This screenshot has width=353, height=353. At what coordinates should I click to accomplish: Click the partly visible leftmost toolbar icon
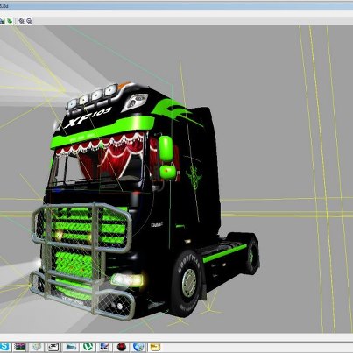click(x=3, y=21)
